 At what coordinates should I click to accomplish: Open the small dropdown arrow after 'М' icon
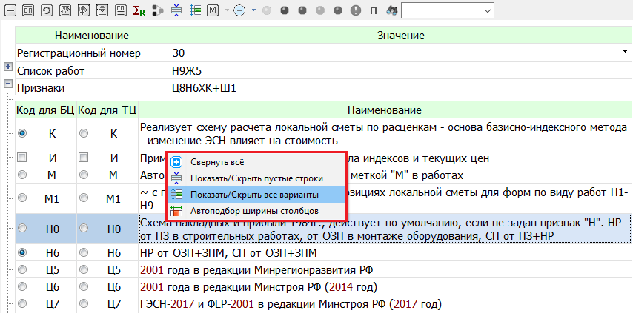click(x=228, y=10)
